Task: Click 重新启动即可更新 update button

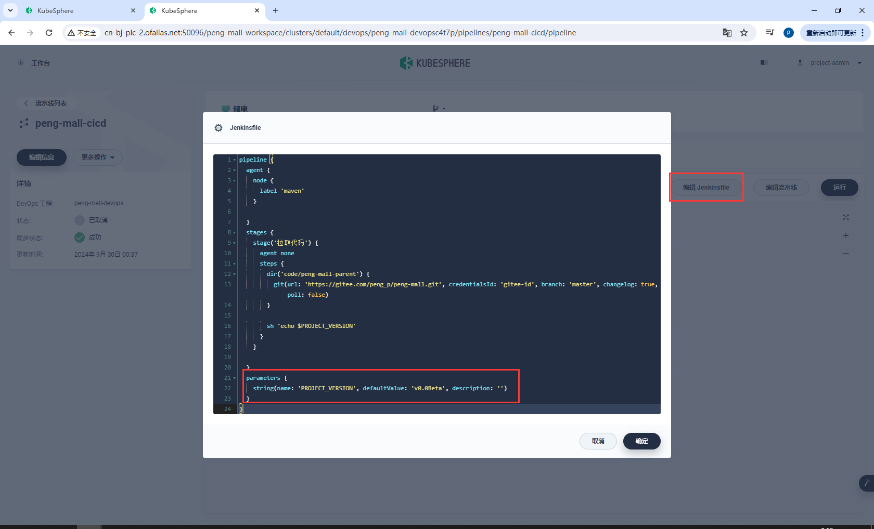Action: [831, 33]
